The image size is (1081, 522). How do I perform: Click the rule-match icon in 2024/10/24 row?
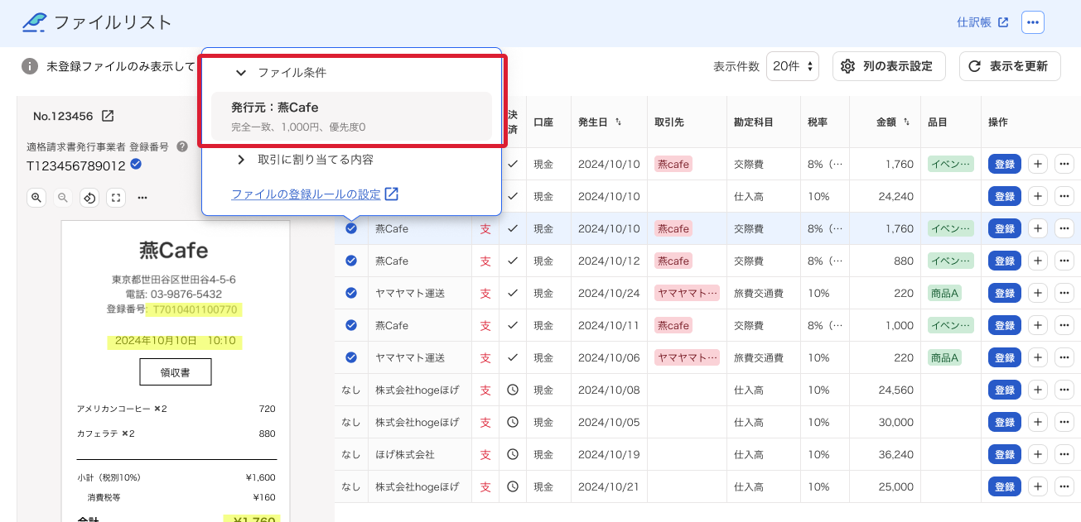coord(351,293)
